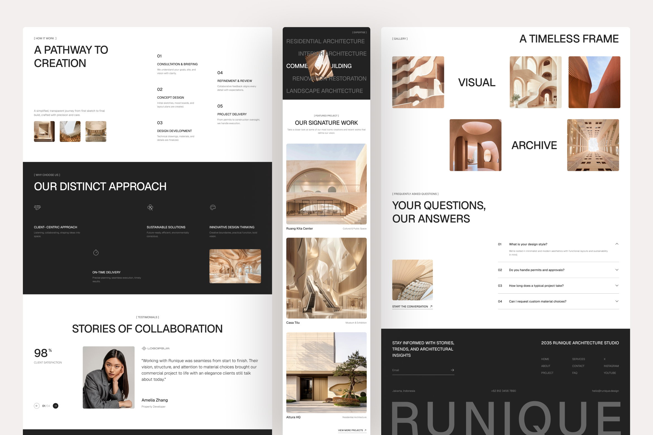Open the Ruang Kita Center project image
This screenshot has width=653, height=435.
pyautogui.click(x=326, y=184)
